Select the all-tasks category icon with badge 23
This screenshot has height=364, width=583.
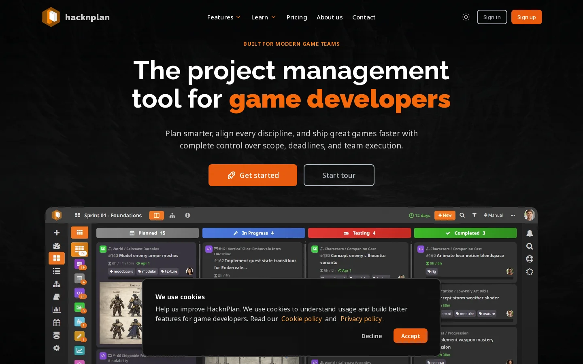pyautogui.click(x=79, y=249)
